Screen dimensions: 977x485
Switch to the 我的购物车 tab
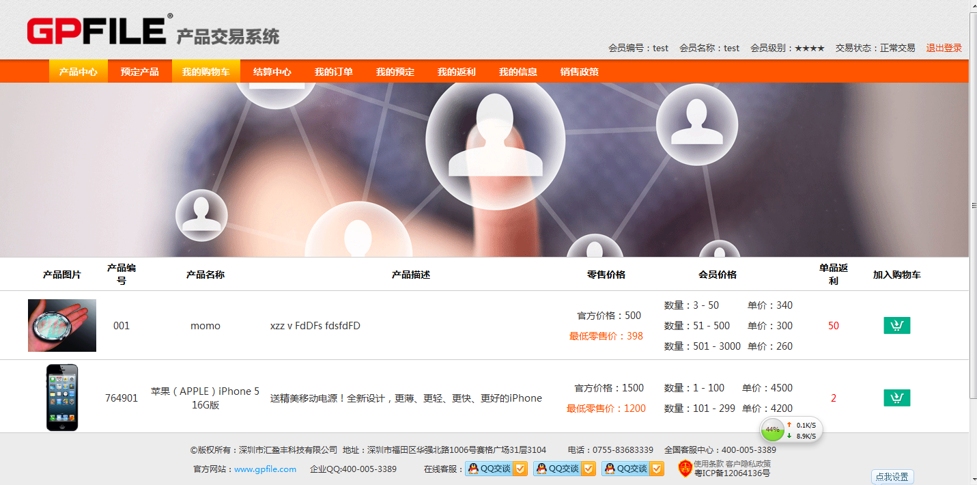[205, 70]
